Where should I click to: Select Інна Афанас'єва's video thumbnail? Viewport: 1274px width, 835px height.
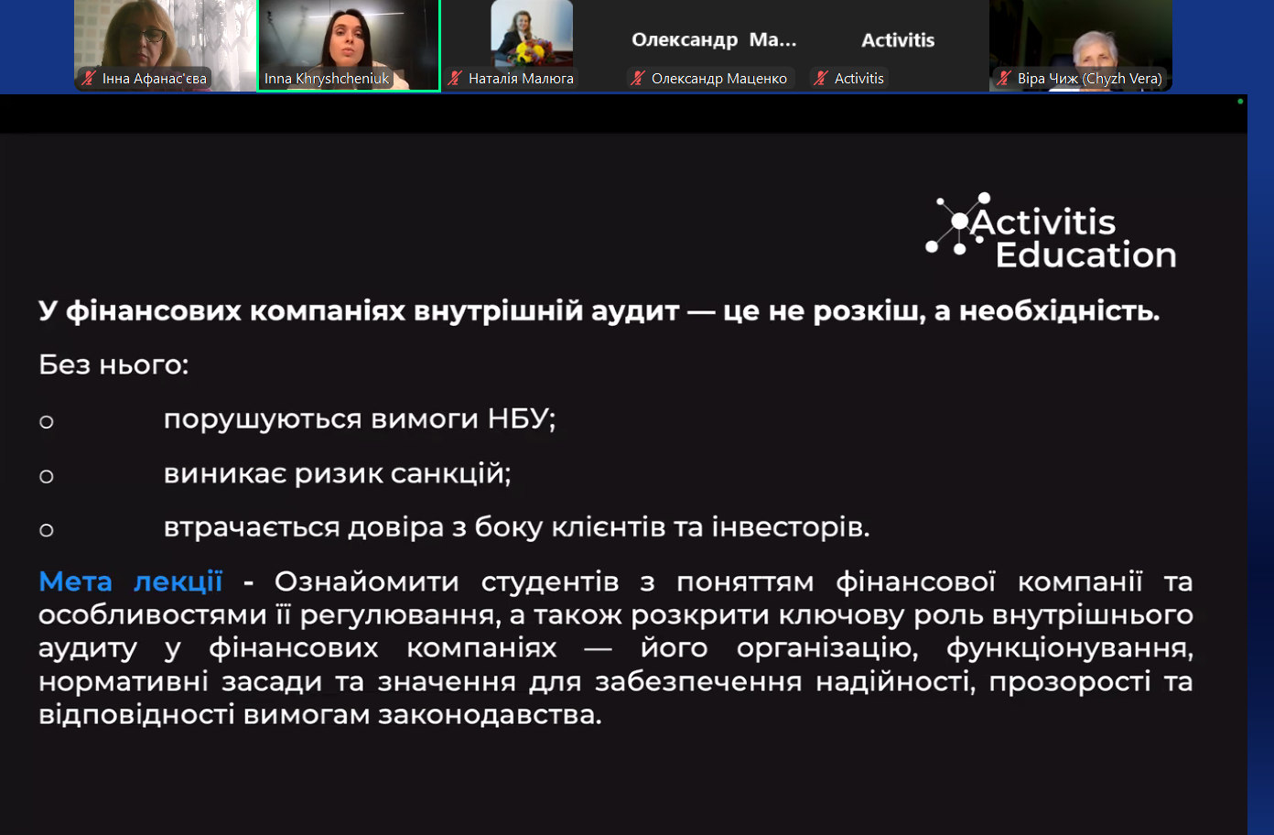point(165,37)
